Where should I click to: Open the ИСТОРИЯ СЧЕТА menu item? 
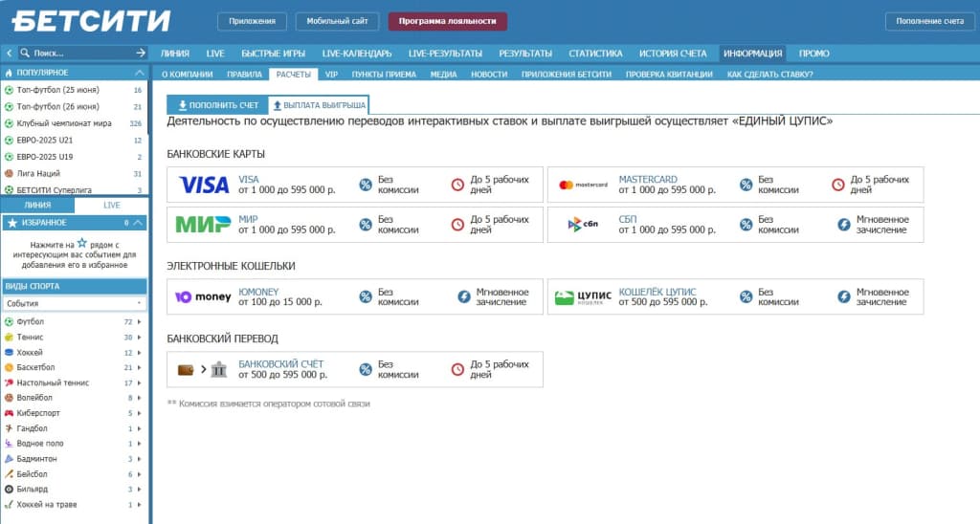(x=673, y=54)
